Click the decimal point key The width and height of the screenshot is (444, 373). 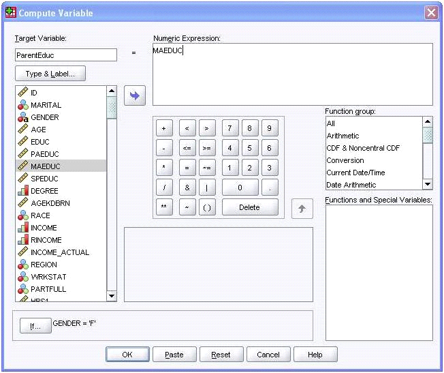(x=270, y=188)
